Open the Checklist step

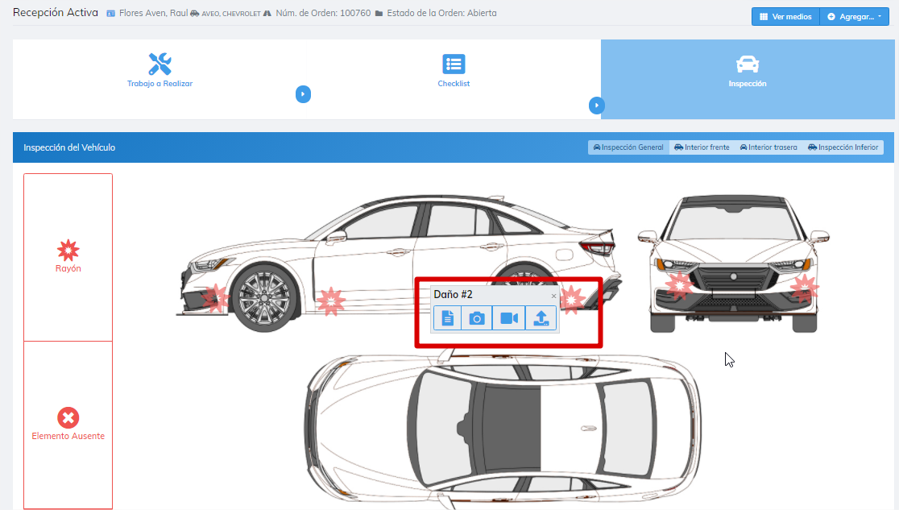point(454,71)
